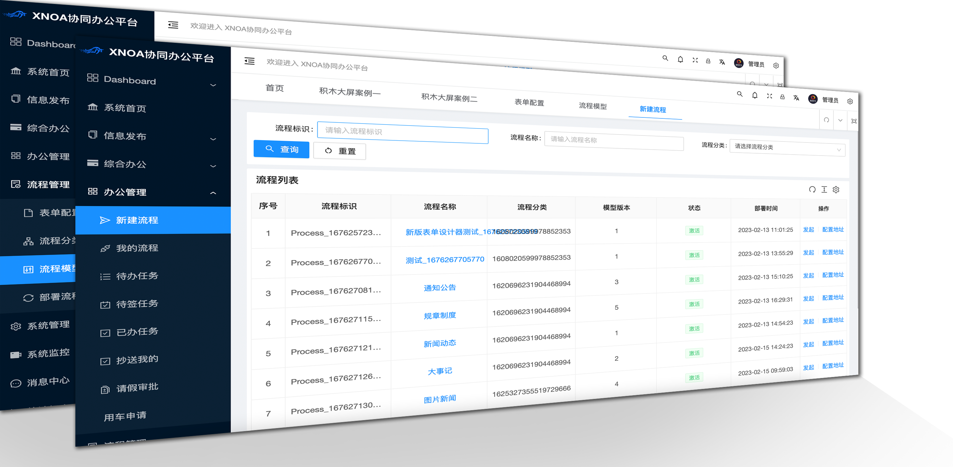Toggle fullscreen icon in front window header
Viewport: 953px width, 467px height.
pos(769,96)
